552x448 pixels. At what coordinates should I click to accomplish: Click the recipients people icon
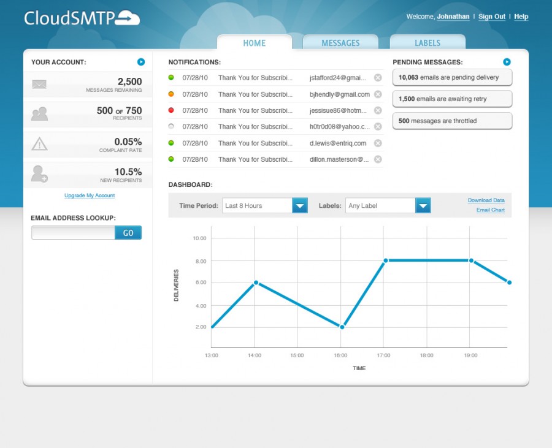click(39, 114)
